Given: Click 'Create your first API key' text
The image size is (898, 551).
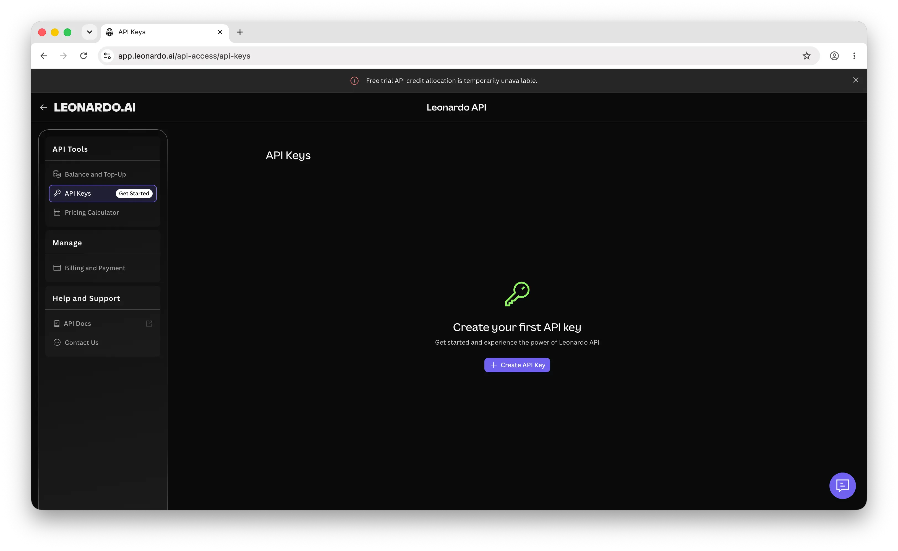Looking at the screenshot, I should [517, 327].
